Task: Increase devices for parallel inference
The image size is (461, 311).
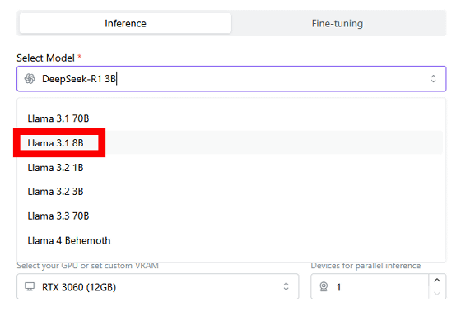Action: click(x=437, y=280)
